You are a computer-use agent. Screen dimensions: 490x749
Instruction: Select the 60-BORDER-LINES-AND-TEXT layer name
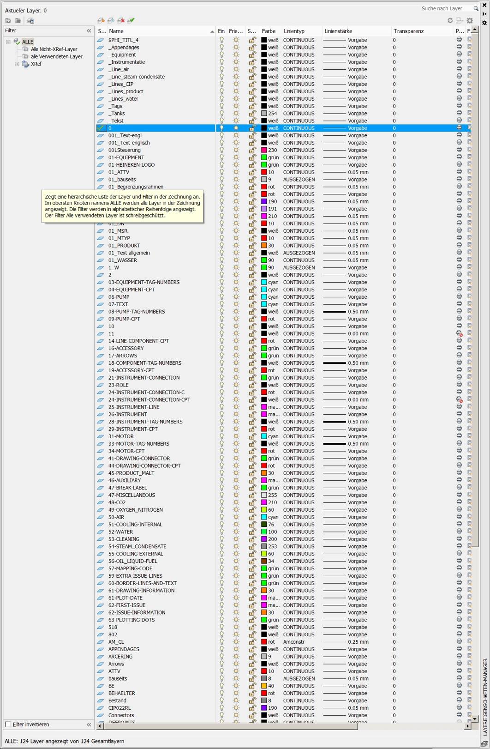(x=142, y=583)
